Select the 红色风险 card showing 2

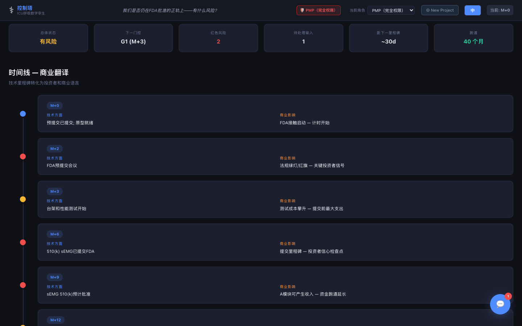pos(218,38)
